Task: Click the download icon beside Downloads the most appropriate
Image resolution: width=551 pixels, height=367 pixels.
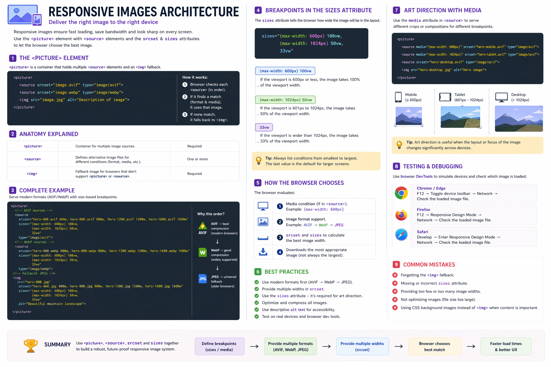Action: (x=263, y=252)
